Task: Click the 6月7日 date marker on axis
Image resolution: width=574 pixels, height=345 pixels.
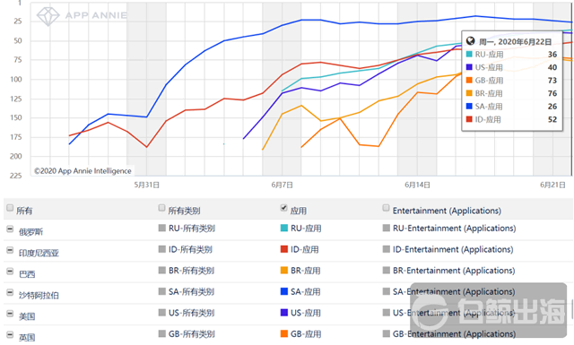Action: pos(282,185)
